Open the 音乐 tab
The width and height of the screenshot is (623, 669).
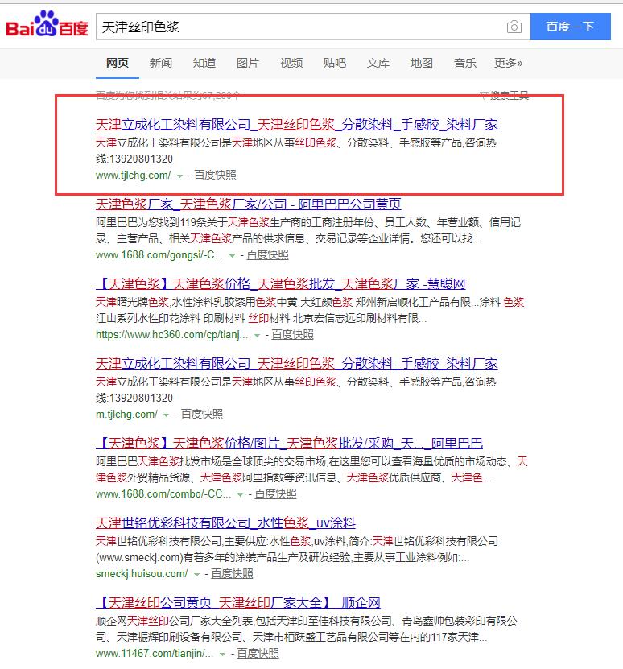click(465, 63)
